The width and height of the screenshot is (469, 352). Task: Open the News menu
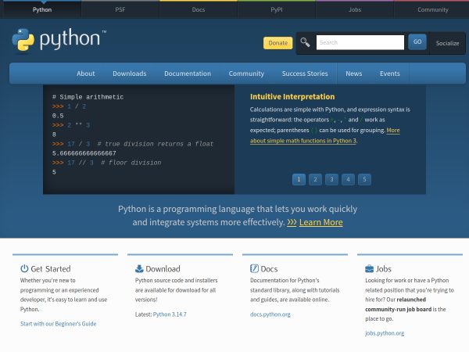(x=354, y=74)
